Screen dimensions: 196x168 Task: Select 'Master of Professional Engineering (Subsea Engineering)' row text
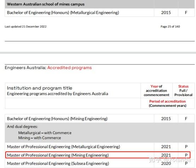point(58,163)
